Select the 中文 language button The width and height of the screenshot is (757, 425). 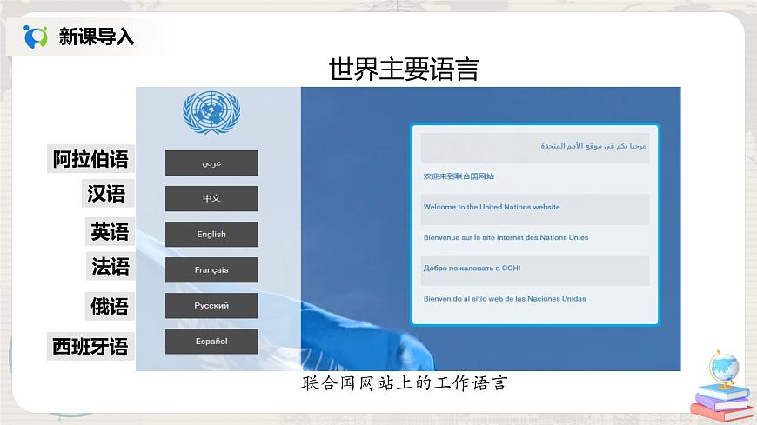(211, 198)
